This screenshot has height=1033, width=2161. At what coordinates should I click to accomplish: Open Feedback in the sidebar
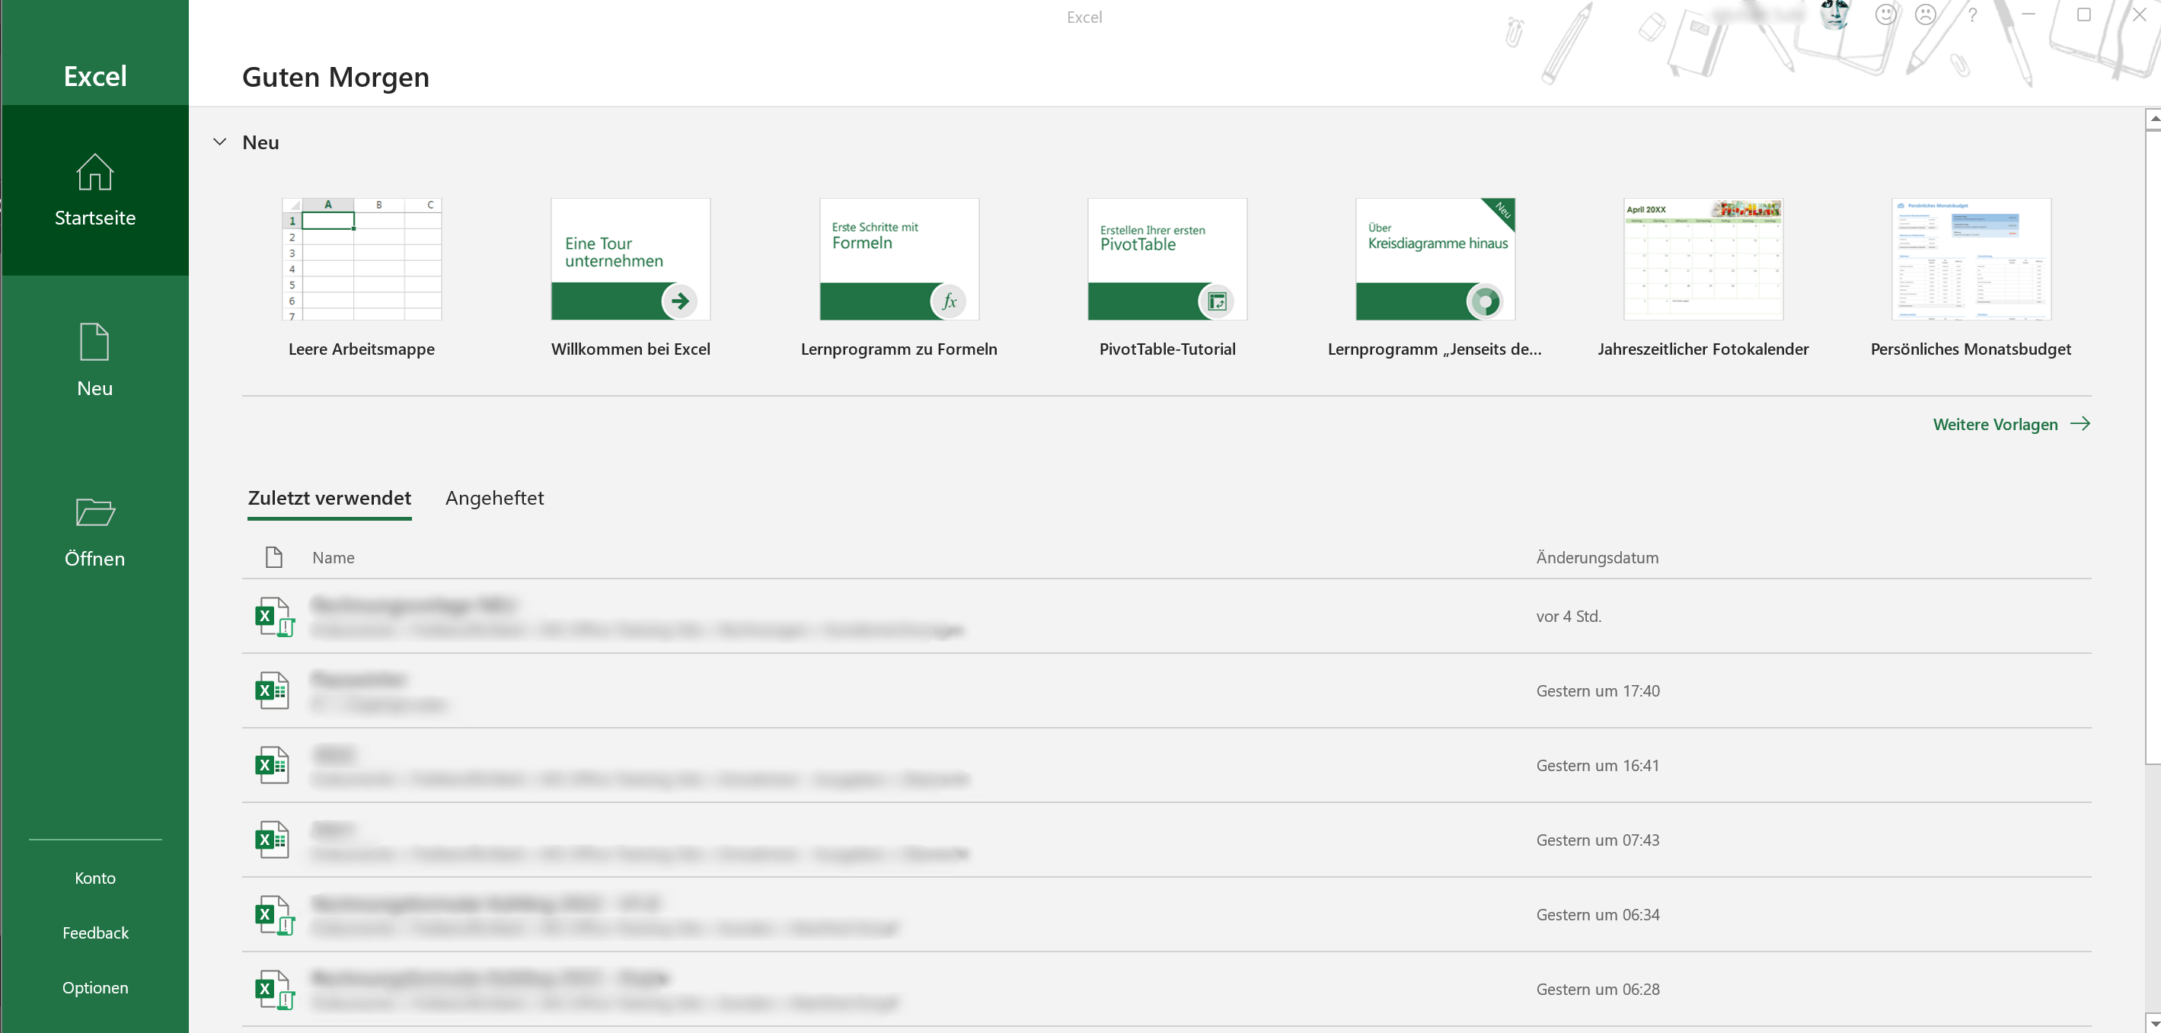click(x=96, y=933)
